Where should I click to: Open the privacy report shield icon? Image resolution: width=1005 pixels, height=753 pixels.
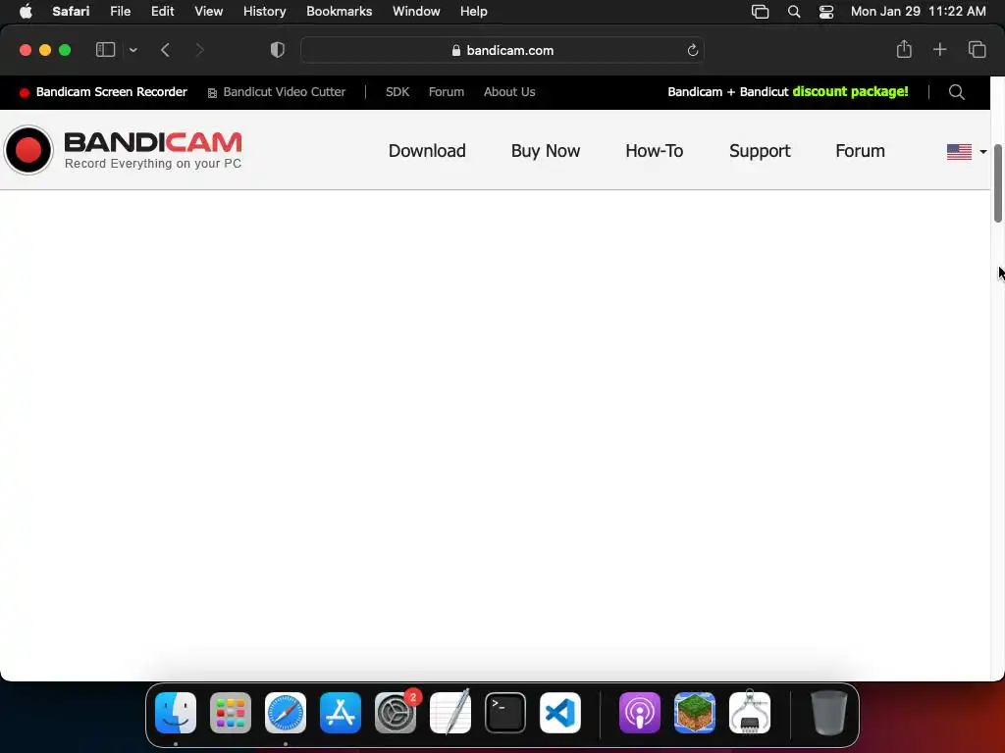[x=277, y=50]
